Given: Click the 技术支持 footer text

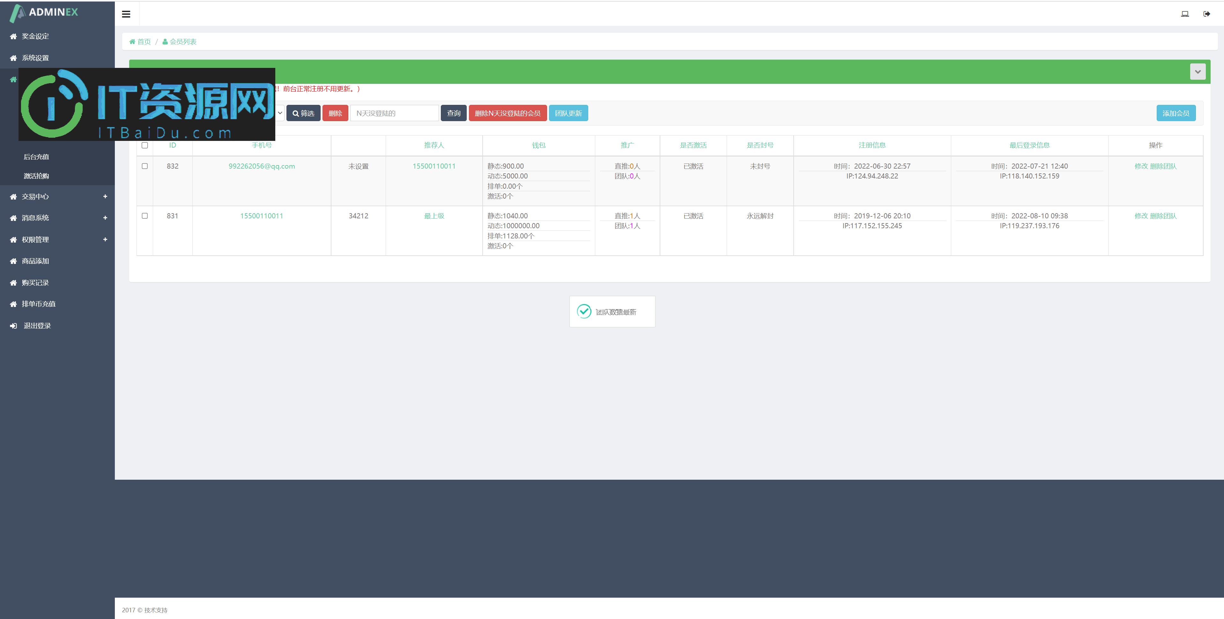Looking at the screenshot, I should point(156,610).
